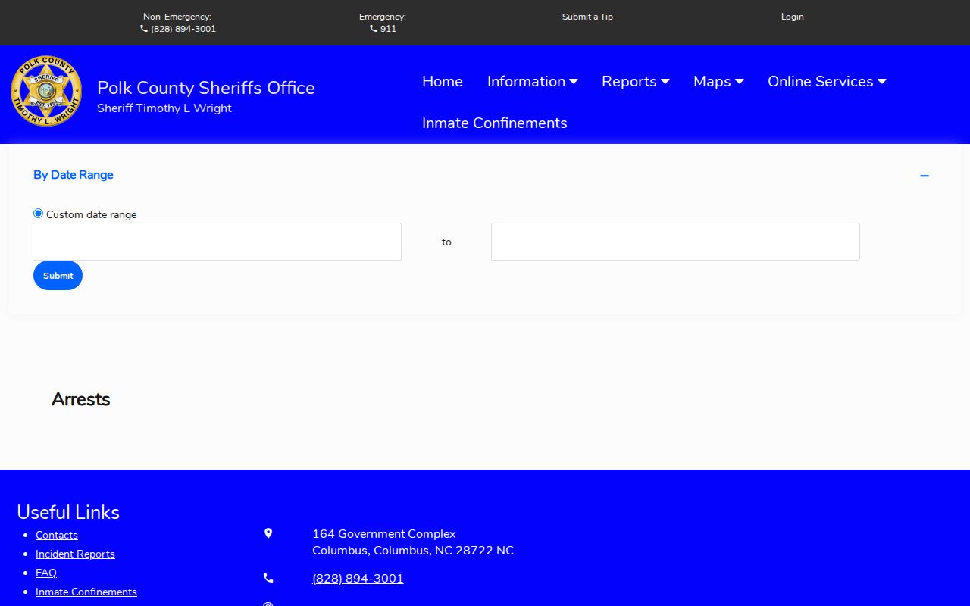Click the Submit button

[x=58, y=276]
